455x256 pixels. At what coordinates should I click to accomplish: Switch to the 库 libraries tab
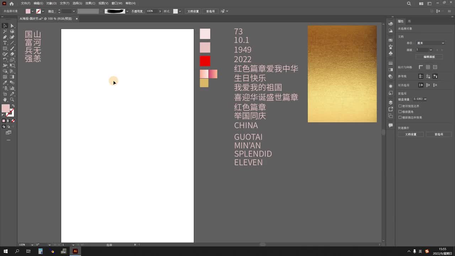pyautogui.click(x=409, y=21)
